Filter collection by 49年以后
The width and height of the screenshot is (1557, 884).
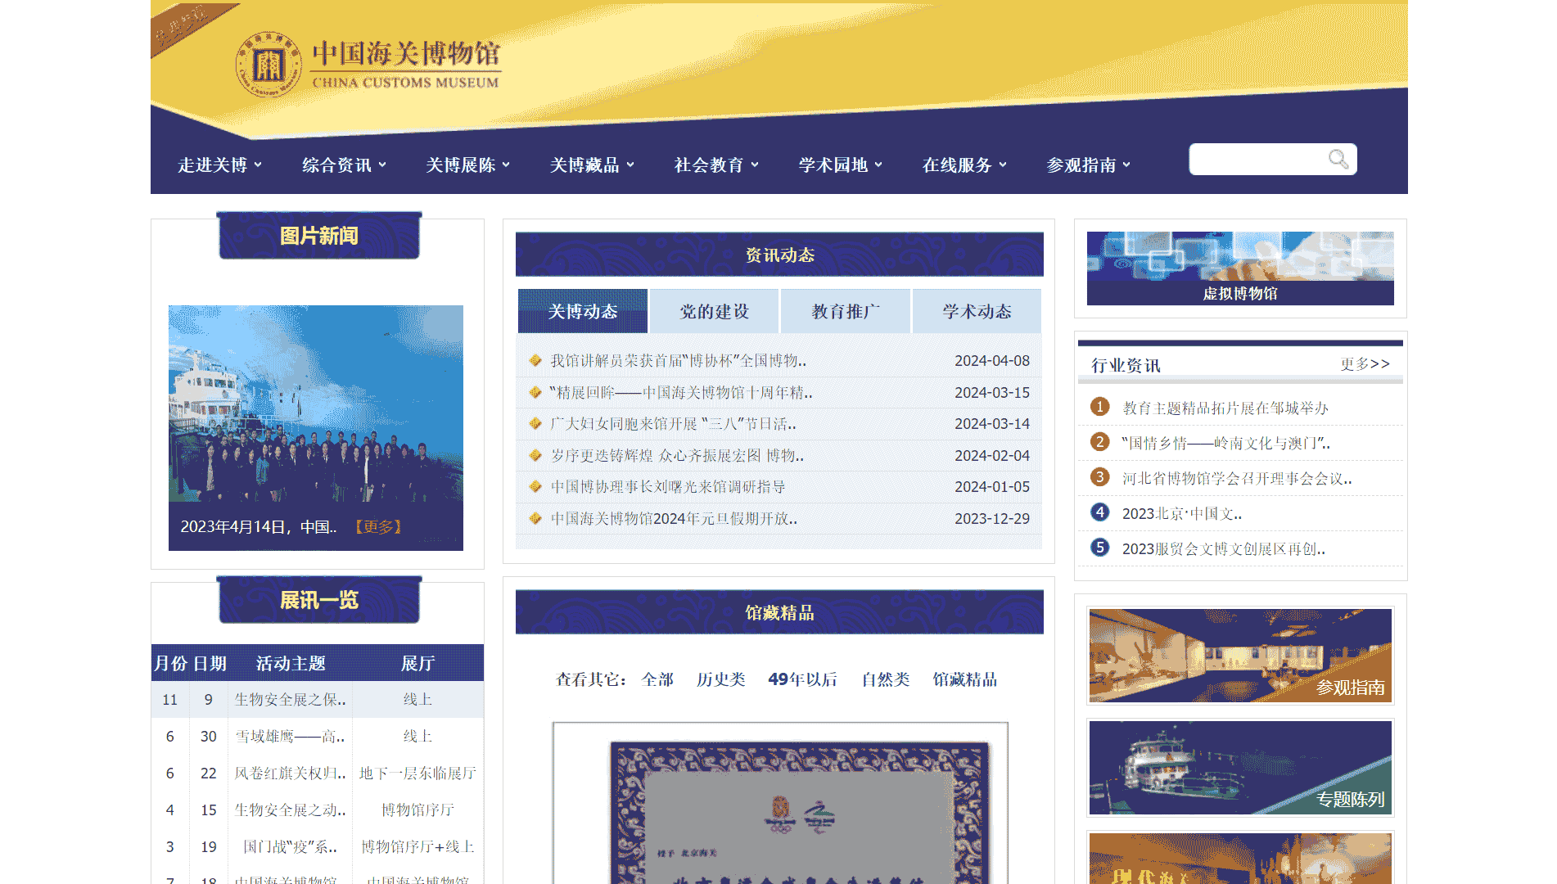point(802,679)
